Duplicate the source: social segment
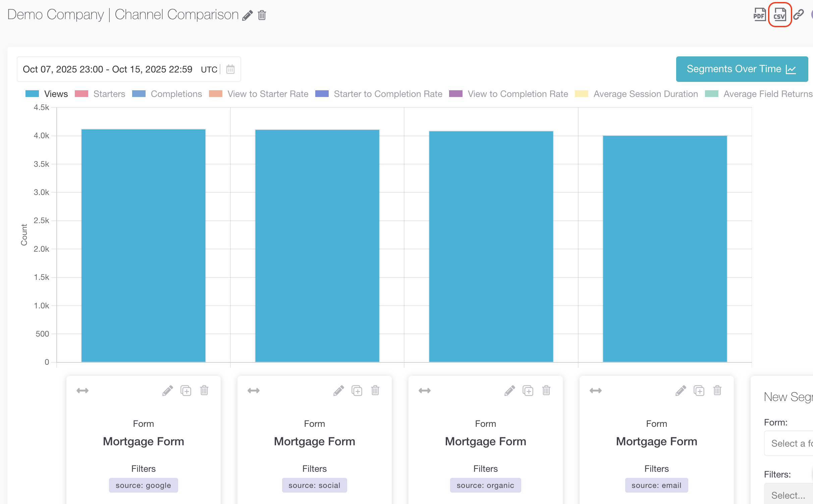 [357, 391]
